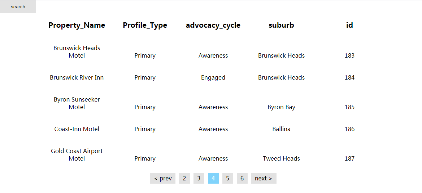
Task: Click the advocacy_cycle column header
Action: [213, 25]
